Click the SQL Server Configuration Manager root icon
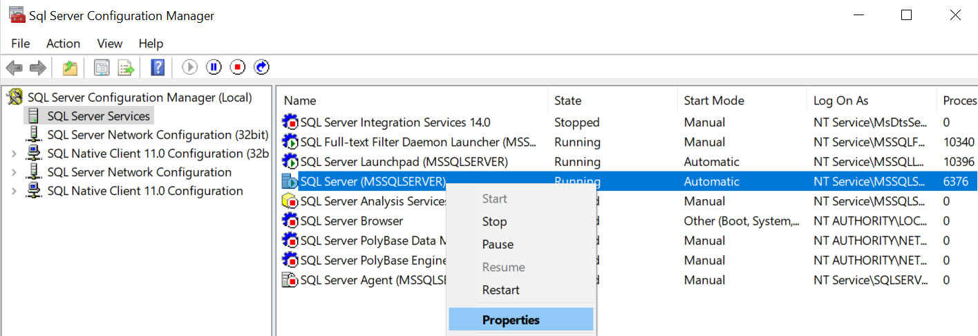 tap(15, 97)
